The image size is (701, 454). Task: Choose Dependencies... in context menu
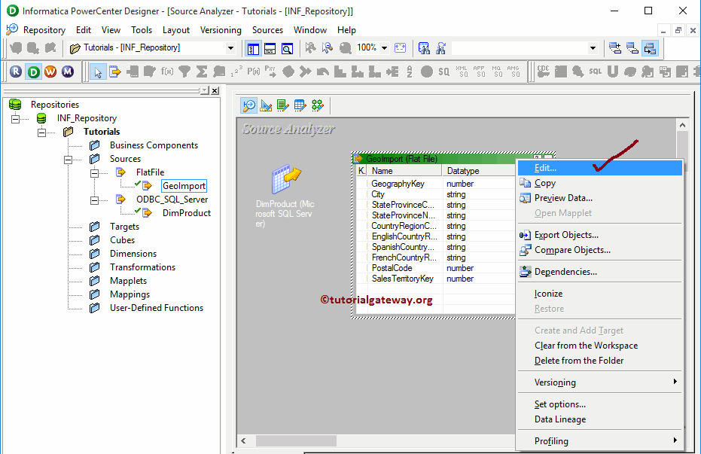(x=599, y=272)
